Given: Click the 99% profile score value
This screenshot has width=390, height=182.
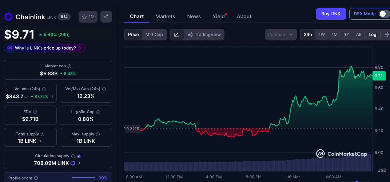Looking at the screenshot, I should coord(103,178).
